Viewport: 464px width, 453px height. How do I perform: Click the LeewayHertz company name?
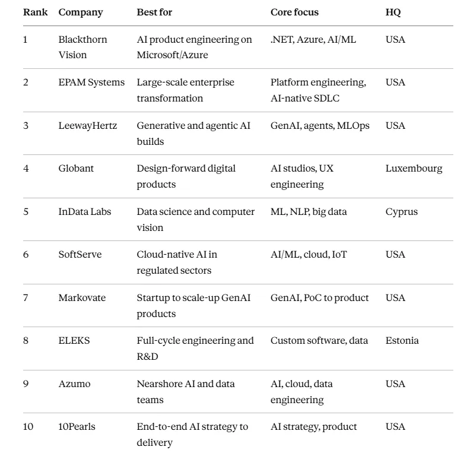[88, 125]
